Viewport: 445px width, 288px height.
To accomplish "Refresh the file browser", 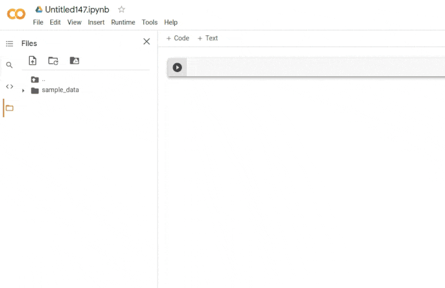I will click(53, 61).
